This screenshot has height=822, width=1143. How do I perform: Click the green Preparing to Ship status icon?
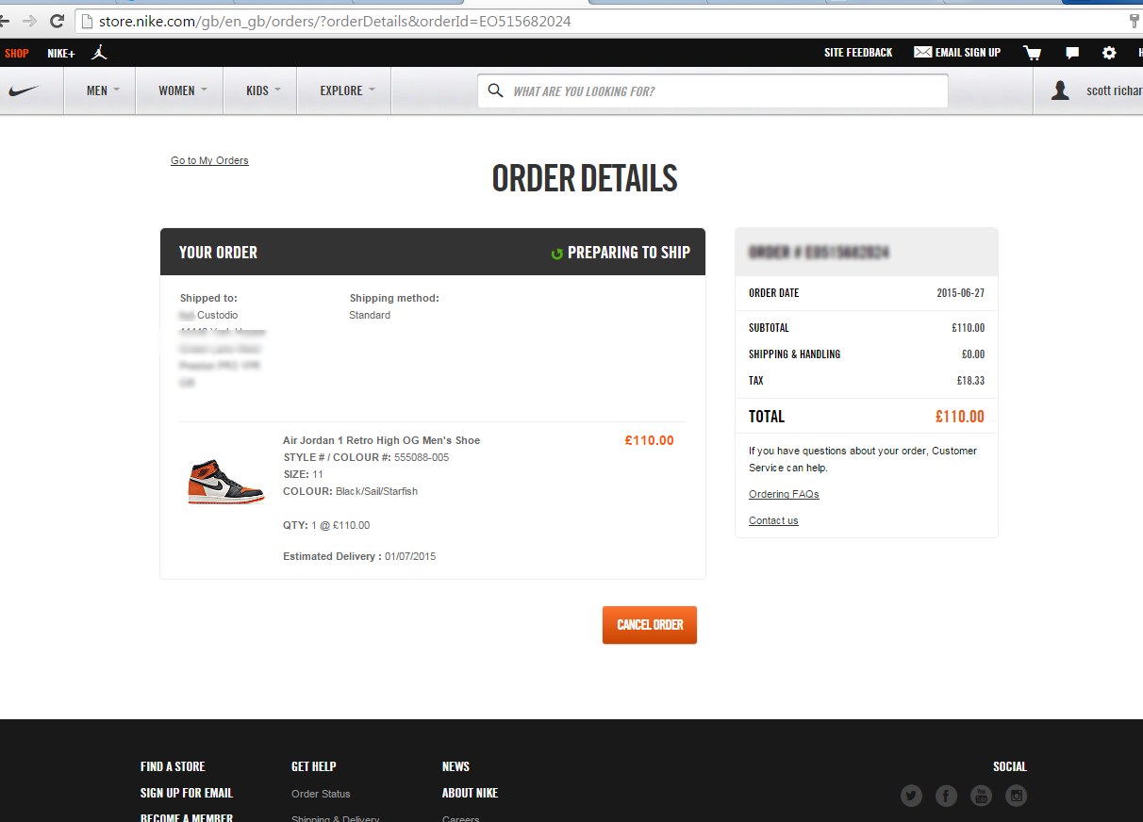click(556, 253)
